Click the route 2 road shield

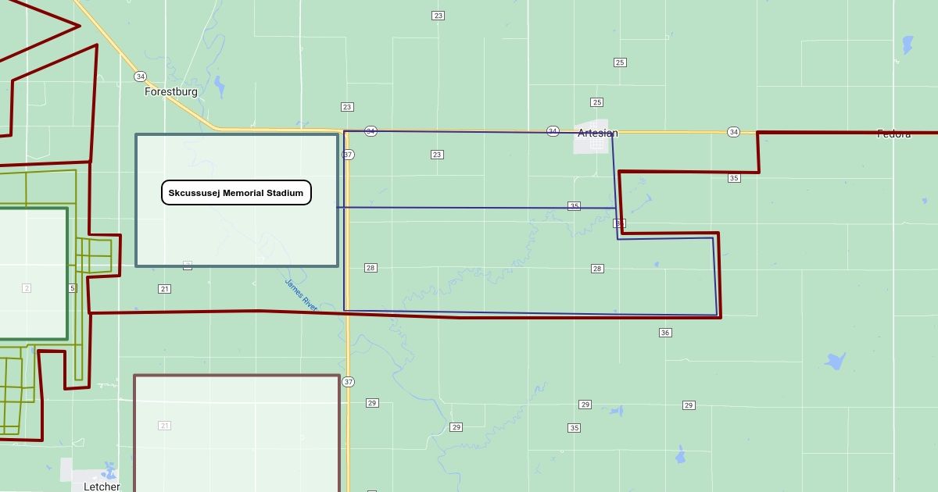[x=27, y=288]
